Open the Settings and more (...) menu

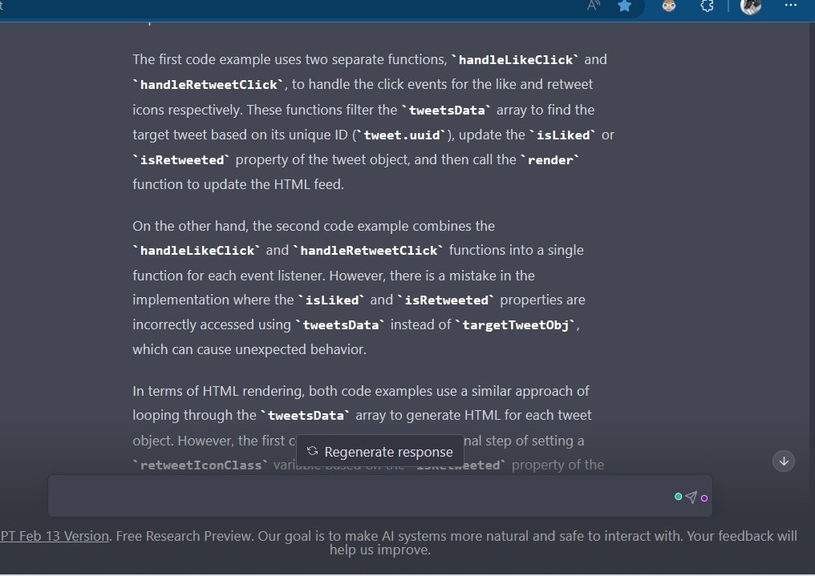790,6
